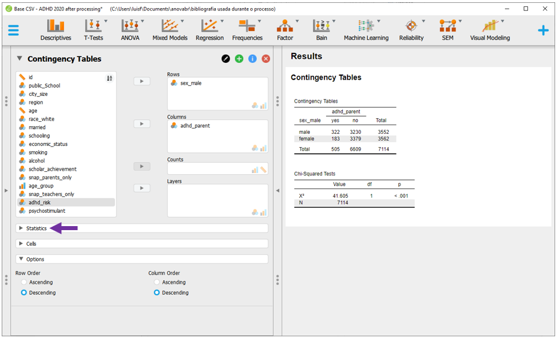Click arrow button to assign Layers variable

pos(141,188)
